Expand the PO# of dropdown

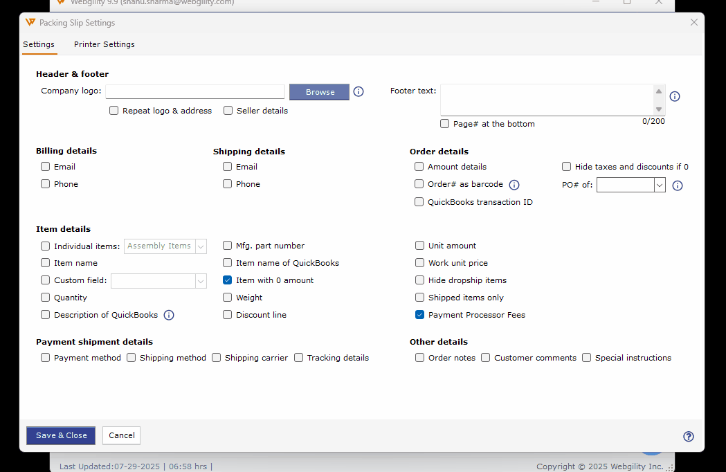659,185
